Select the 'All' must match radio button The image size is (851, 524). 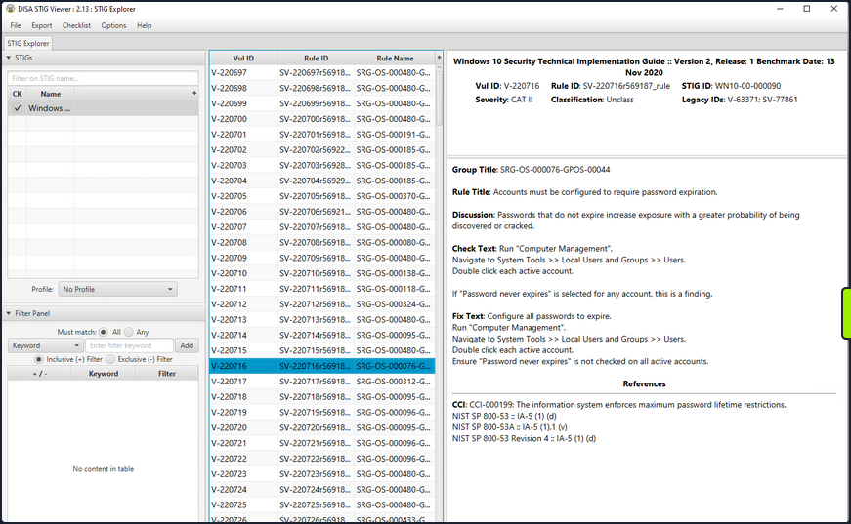[x=104, y=332]
